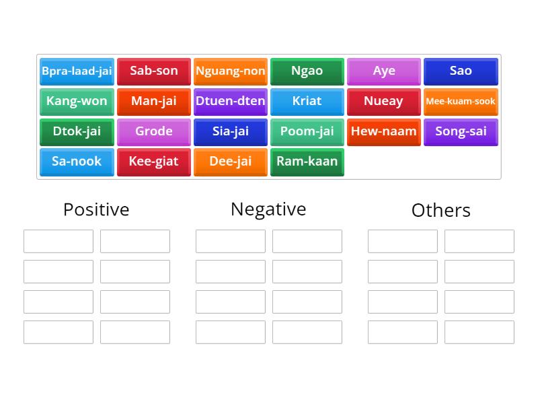The height and width of the screenshot is (404, 538).
Task: Select the Bpra-laad-jai word tile
Action: pyautogui.click(x=76, y=71)
